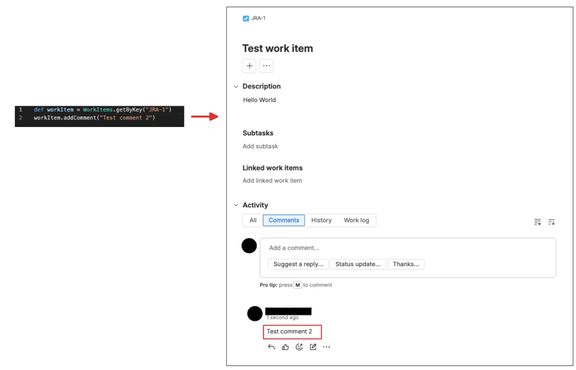Image resolution: width=576 pixels, height=370 pixels.
Task: Click Add subtask
Action: tap(260, 146)
